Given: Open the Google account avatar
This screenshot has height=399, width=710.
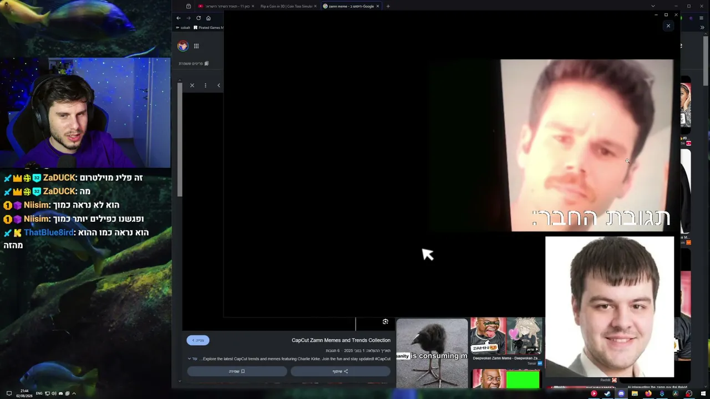Looking at the screenshot, I should [x=182, y=46].
